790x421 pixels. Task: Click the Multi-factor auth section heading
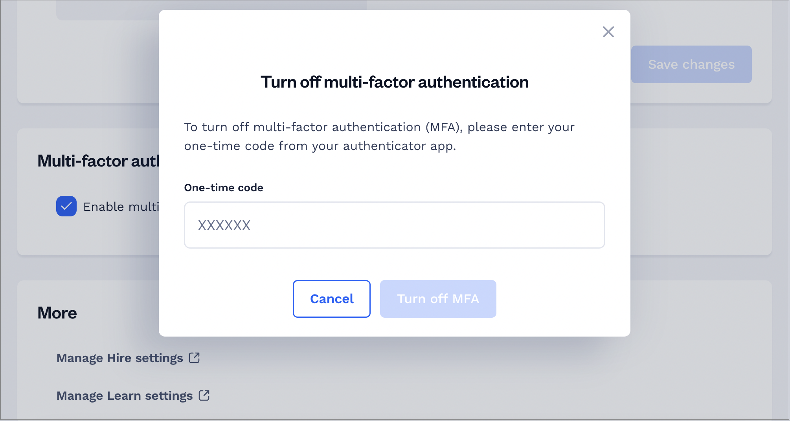(x=98, y=161)
